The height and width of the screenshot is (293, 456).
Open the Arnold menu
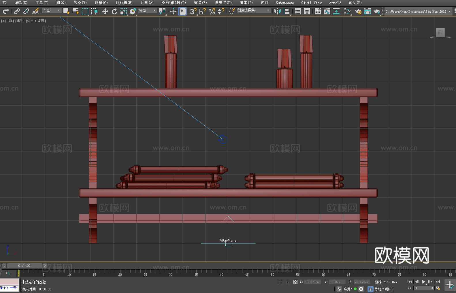[x=335, y=3]
